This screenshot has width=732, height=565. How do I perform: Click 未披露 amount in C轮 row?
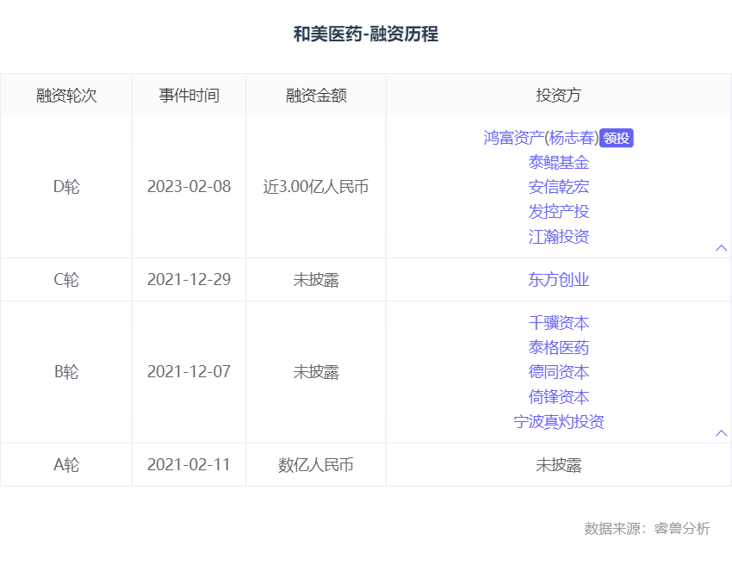click(316, 280)
